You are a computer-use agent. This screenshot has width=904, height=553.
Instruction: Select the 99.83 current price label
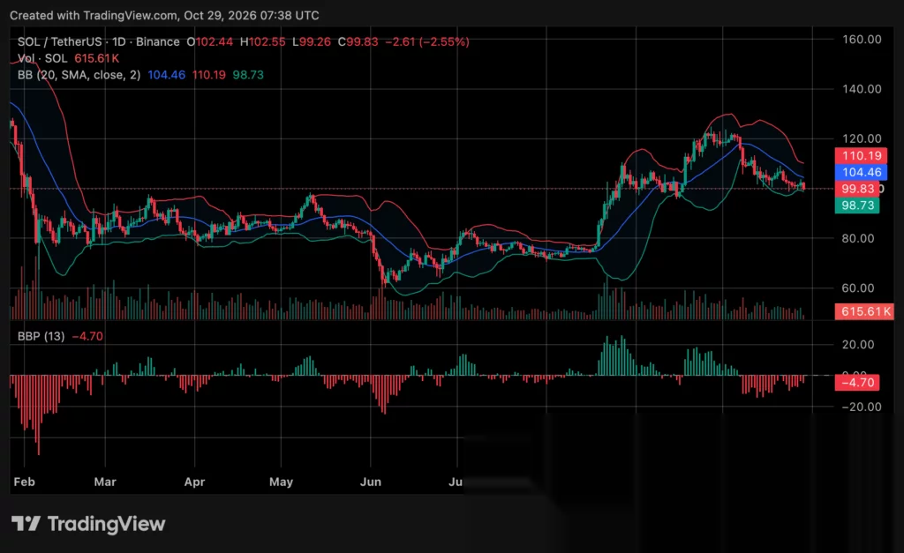[857, 189]
